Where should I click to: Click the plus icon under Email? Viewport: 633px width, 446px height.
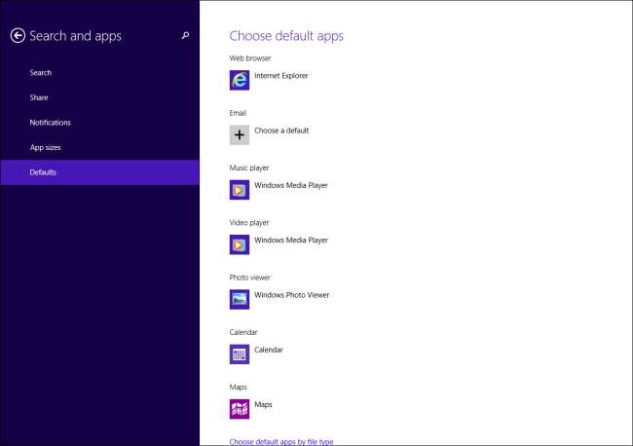pyautogui.click(x=240, y=134)
